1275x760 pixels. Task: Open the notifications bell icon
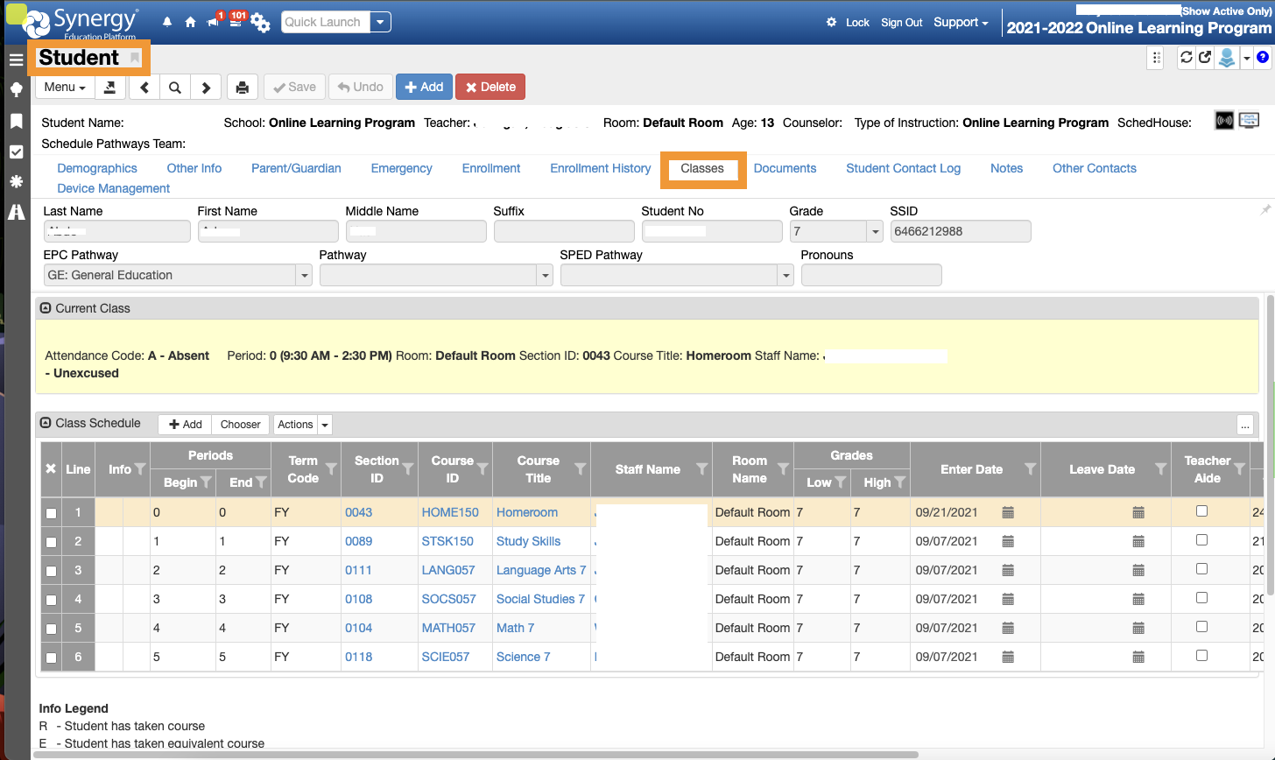point(167,23)
